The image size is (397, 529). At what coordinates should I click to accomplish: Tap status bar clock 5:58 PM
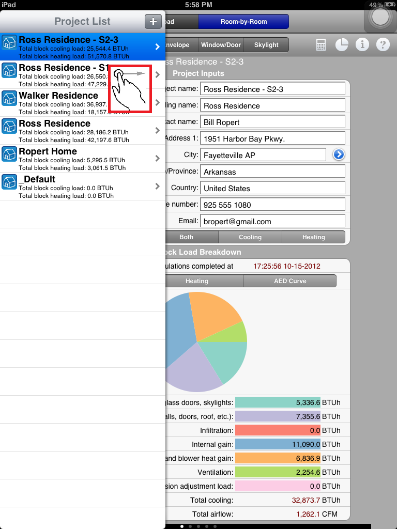point(198,5)
